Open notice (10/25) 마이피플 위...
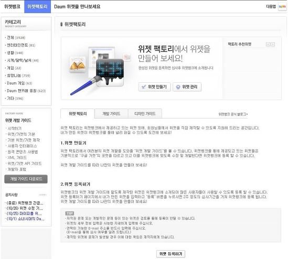This screenshot has width=288, height=259. 24,214
